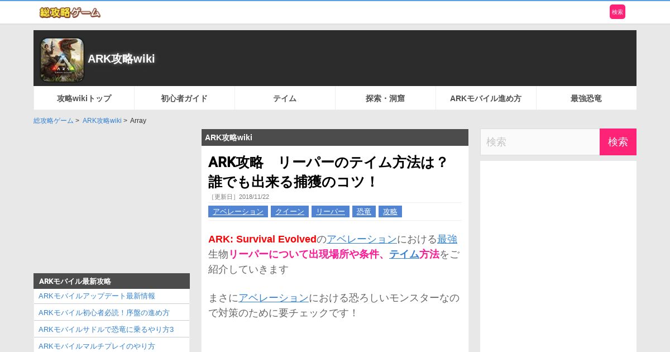The image size is (670, 352).
Task: Click the small pink 検索 button in the top bar
Action: [618, 12]
